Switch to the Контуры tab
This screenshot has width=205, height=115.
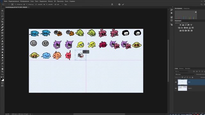click(x=187, y=68)
